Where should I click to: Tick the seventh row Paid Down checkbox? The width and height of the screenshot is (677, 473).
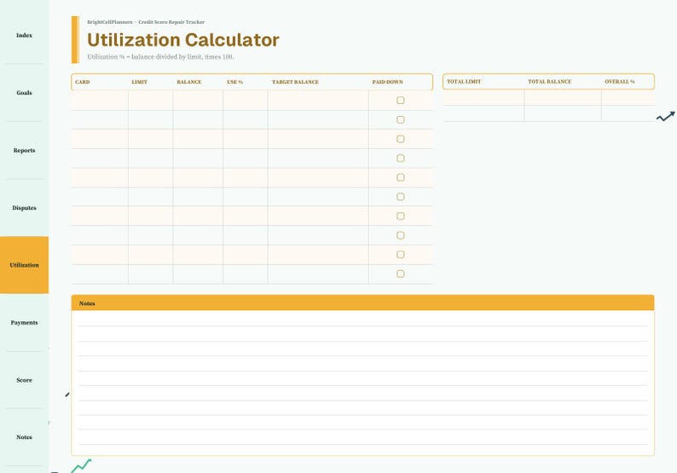(401, 216)
